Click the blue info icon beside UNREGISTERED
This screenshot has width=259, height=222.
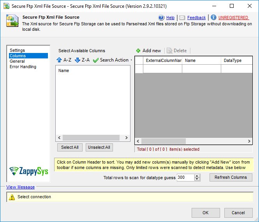coord(213,18)
